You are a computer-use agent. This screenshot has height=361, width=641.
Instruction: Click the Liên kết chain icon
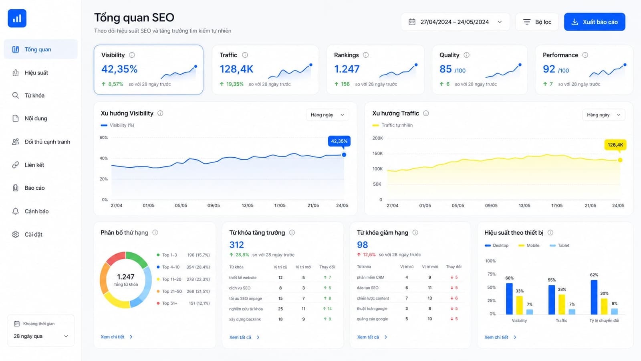16,165
